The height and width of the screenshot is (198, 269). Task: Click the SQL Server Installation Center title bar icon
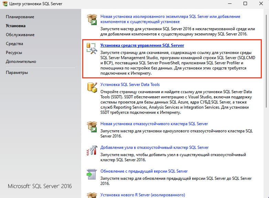[x=5, y=4]
